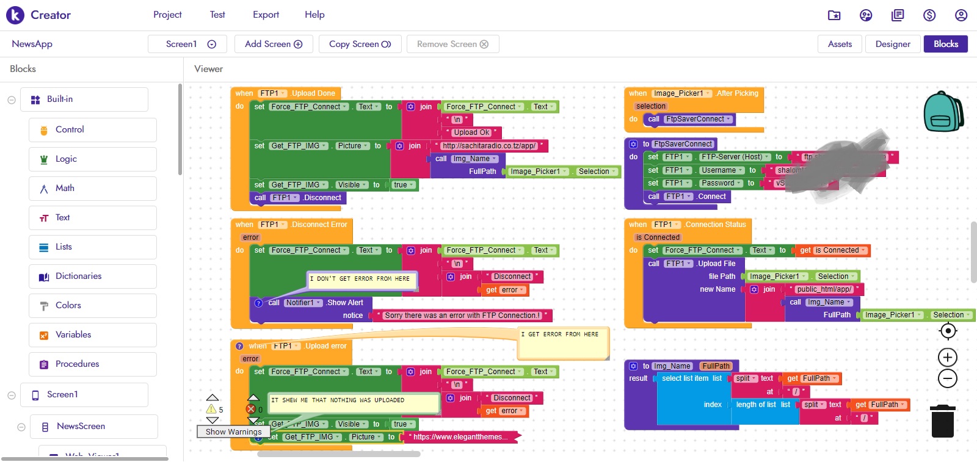Open the Variables blocks category
Screen dimensions: 977x462
click(93, 335)
